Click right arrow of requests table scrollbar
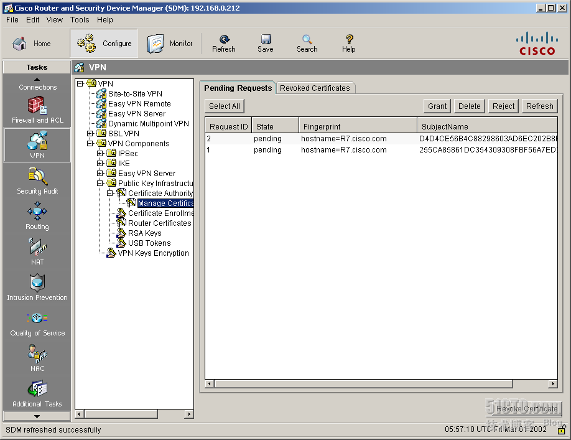571x440 pixels. tap(553, 383)
